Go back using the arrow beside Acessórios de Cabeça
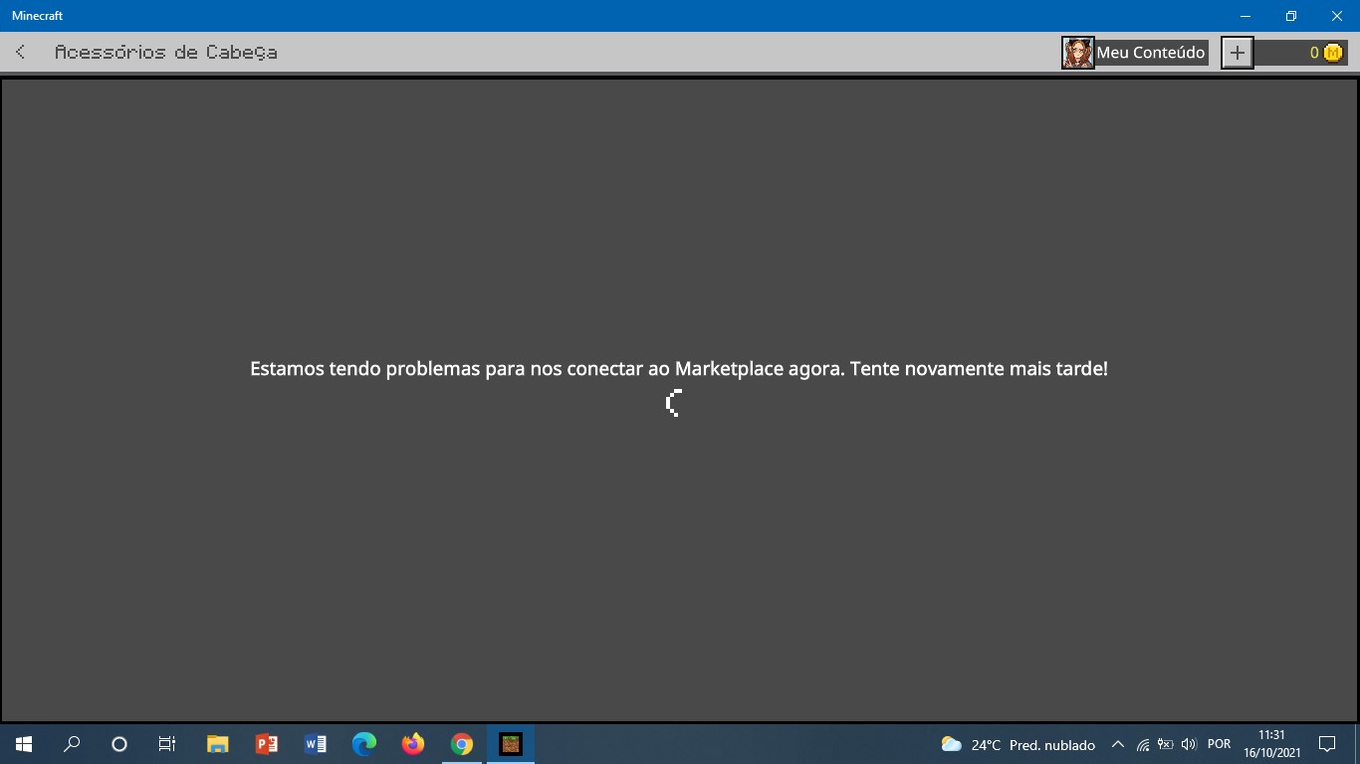The width and height of the screenshot is (1360, 764). pos(21,52)
